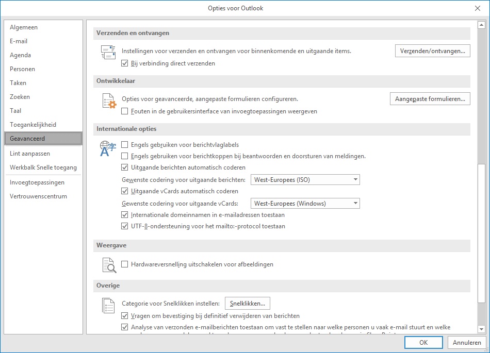Open the Vertrouwenscentrum category
The image size is (490, 353).
(x=43, y=196)
